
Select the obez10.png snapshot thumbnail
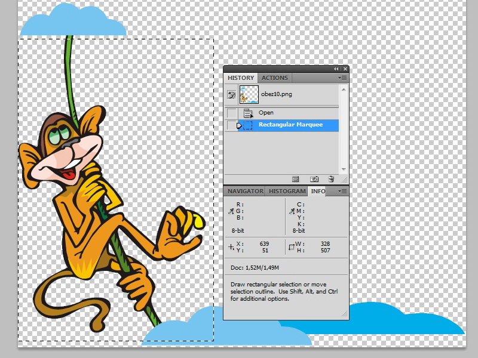(x=249, y=94)
